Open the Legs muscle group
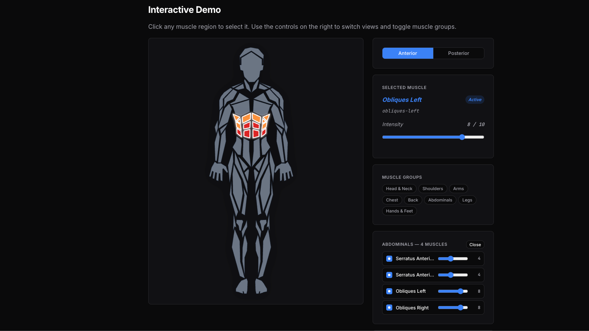Screen dimensions: 589x331 [467, 200]
